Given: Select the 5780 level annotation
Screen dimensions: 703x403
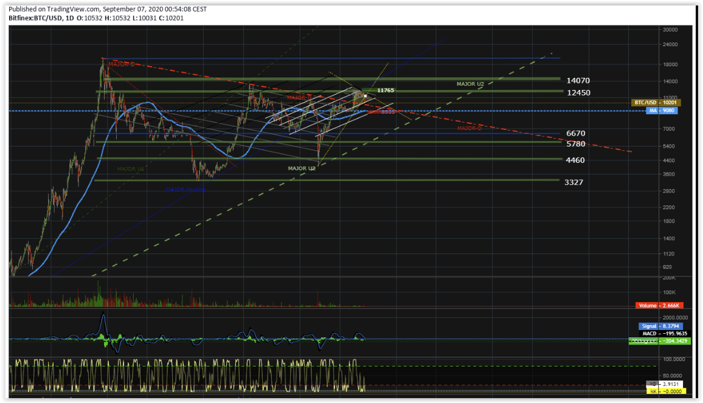Looking at the screenshot, I should point(575,144).
